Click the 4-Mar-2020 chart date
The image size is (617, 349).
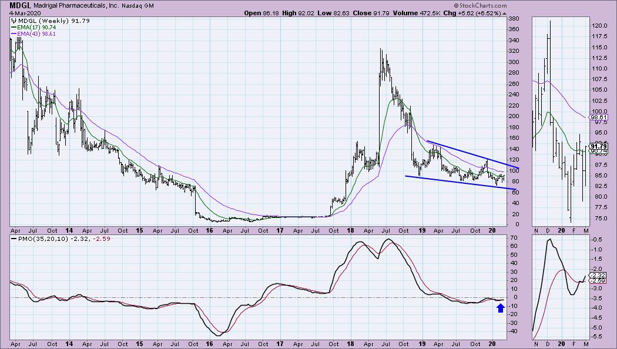[25, 14]
